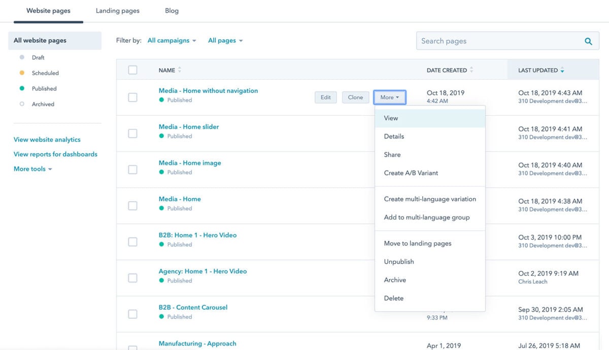Select All website pages in sidebar
The height and width of the screenshot is (350, 609).
[55, 41]
